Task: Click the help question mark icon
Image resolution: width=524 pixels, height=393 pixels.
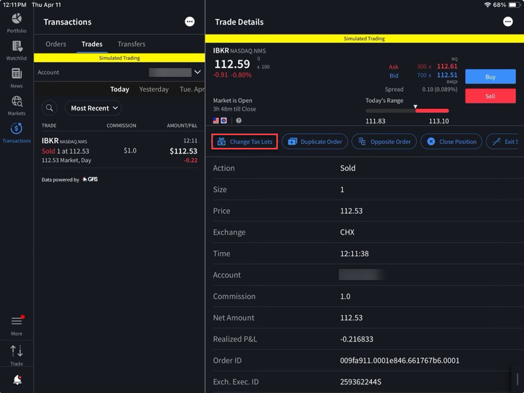Action: point(239,121)
